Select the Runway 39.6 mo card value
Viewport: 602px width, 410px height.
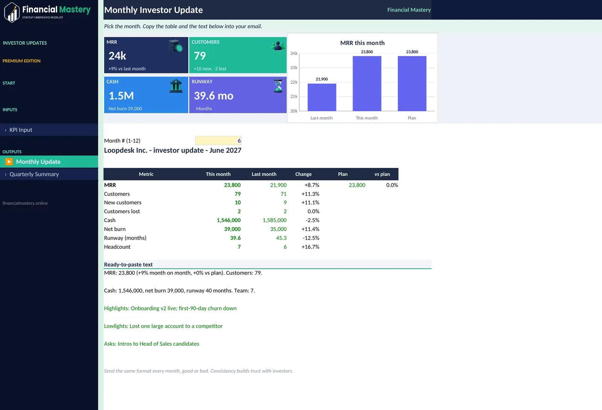pyautogui.click(x=214, y=96)
